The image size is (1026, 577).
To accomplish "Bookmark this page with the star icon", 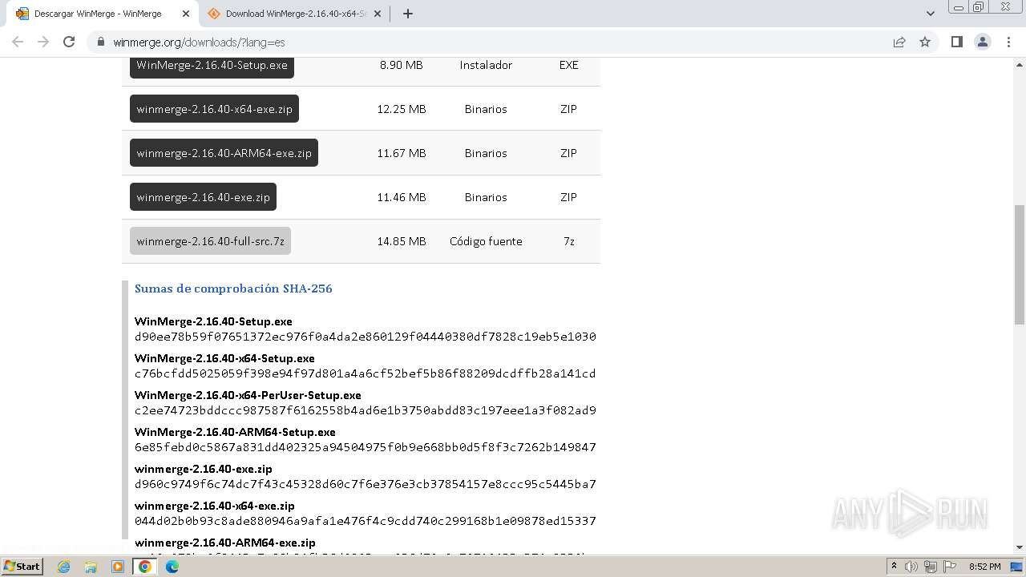I will tap(925, 42).
